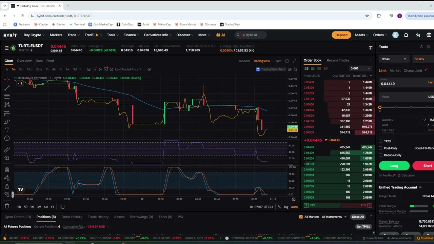Click the Set TP/SL button
The width and height of the screenshot is (434, 244).
[x=363, y=226]
